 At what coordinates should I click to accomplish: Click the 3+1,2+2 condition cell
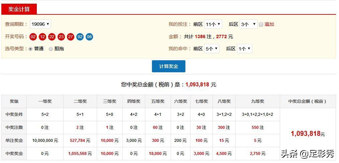pos(224,114)
